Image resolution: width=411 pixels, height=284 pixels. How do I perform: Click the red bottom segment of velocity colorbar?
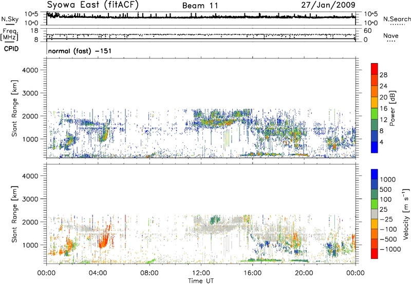pos(375,254)
